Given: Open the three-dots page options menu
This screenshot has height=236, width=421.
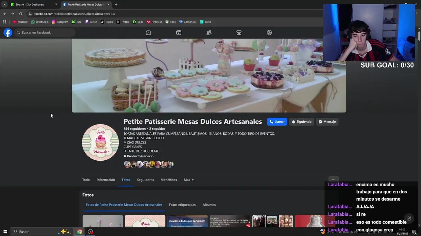Looking at the screenshot, I should point(334,180).
